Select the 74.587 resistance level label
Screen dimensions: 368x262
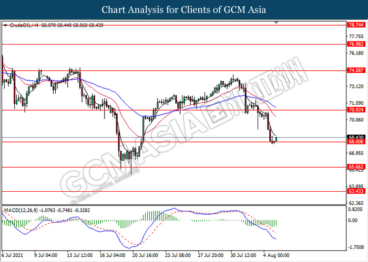356,70
